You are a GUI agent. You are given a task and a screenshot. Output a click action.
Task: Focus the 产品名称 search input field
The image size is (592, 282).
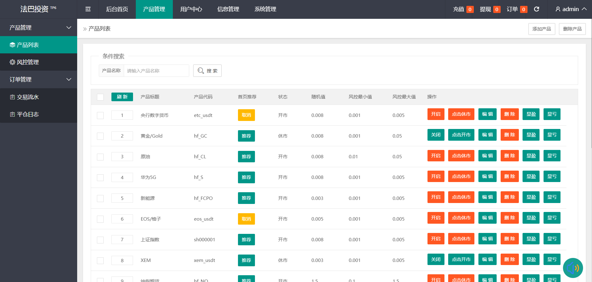coord(156,71)
